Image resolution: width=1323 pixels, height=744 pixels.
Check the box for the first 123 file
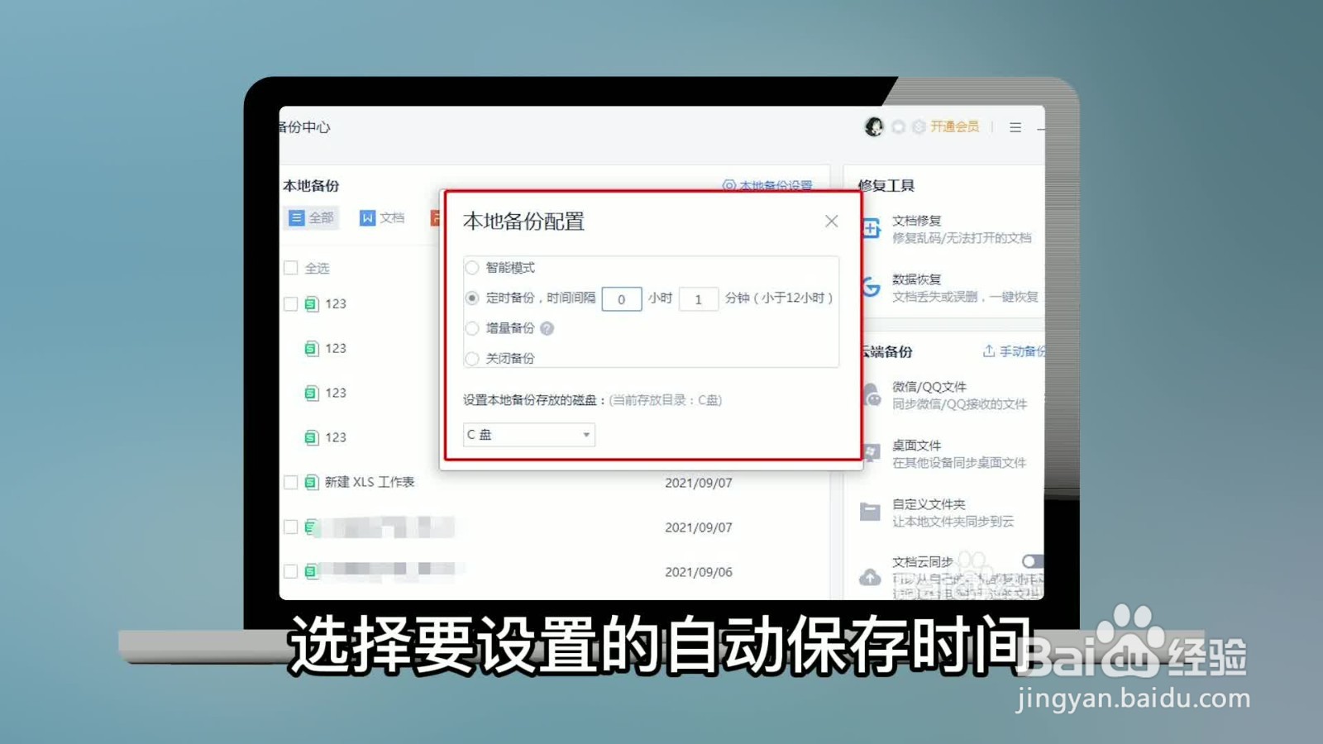290,303
